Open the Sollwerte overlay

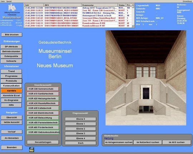coord(11,61)
